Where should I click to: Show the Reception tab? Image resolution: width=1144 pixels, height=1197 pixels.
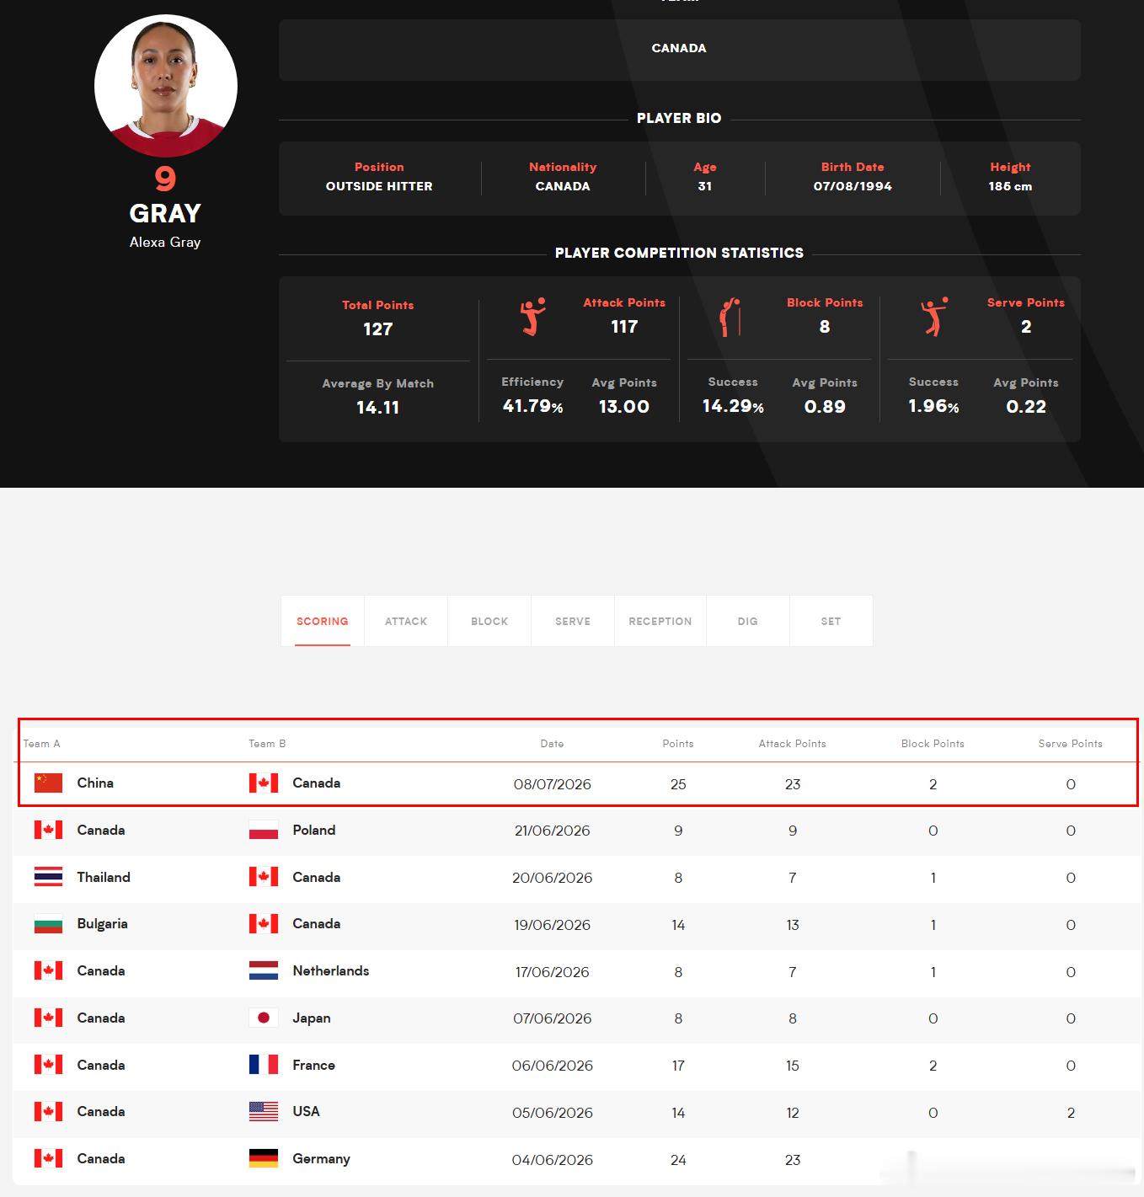tap(660, 621)
